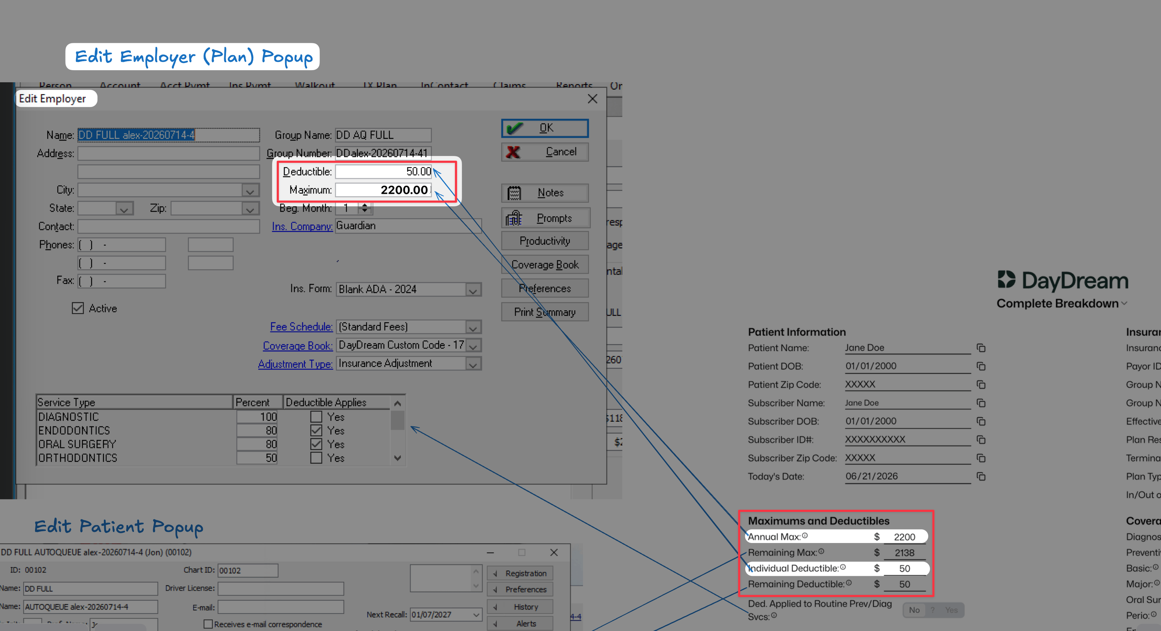Click the DayDream logo
Screen dimensions: 1161x631
[1062, 280]
